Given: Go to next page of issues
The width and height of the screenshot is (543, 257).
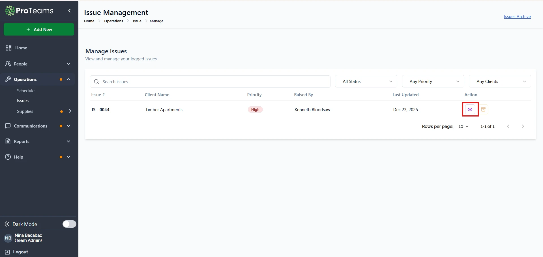Looking at the screenshot, I should [523, 126].
